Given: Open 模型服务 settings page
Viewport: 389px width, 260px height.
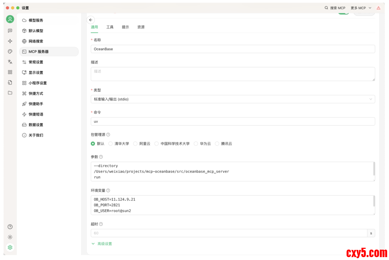Looking at the screenshot, I should (36, 21).
